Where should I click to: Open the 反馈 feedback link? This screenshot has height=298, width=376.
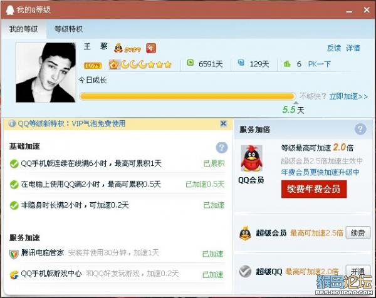point(334,48)
